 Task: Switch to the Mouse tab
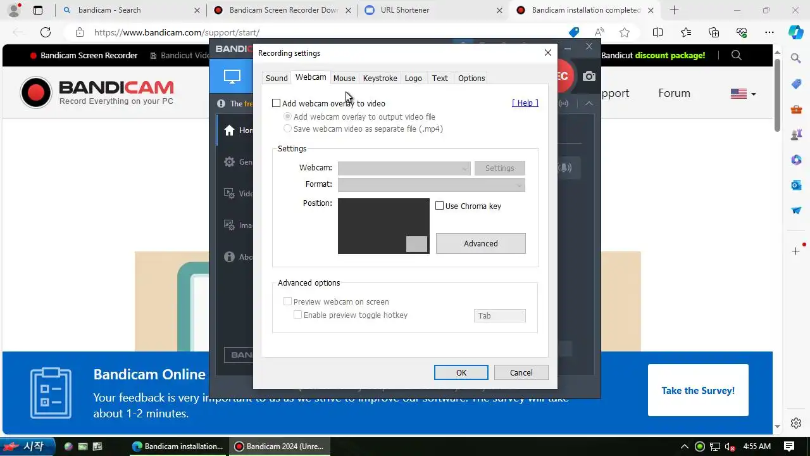(344, 78)
